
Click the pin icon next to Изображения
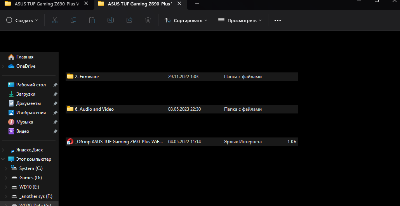55,113
